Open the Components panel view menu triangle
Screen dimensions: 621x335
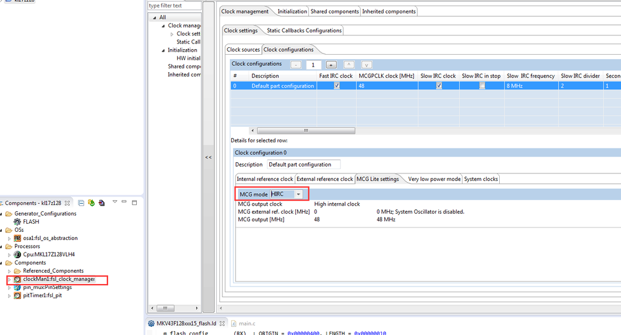click(x=115, y=202)
